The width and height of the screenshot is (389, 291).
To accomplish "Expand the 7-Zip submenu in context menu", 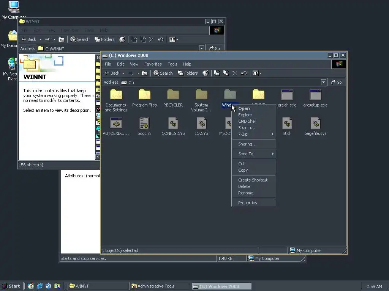I will [x=254, y=134].
